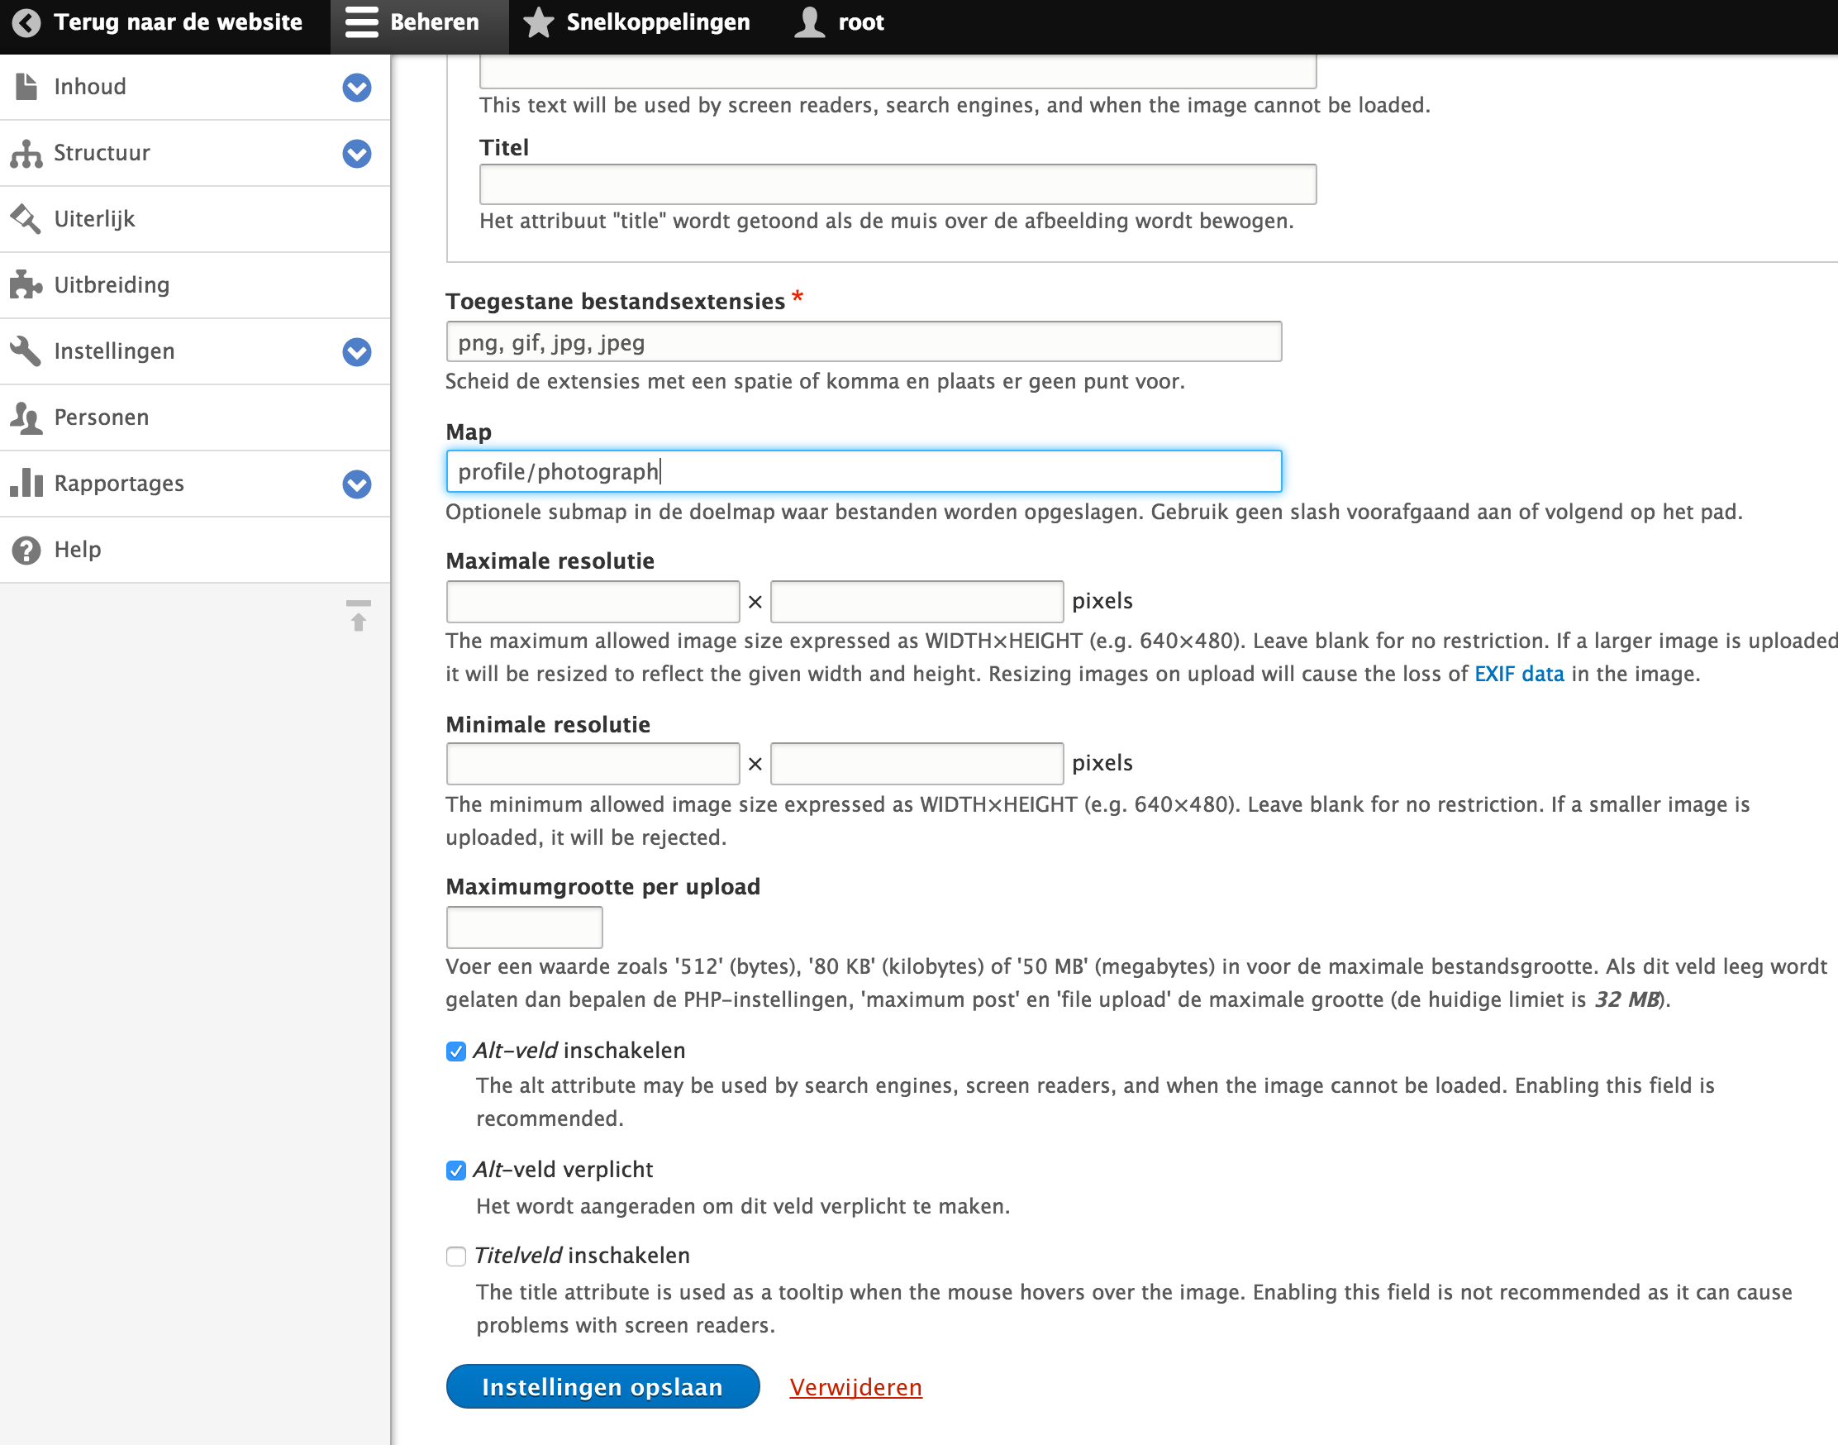
Task: Open the Inhoud section in sidebar
Action: click(x=89, y=85)
